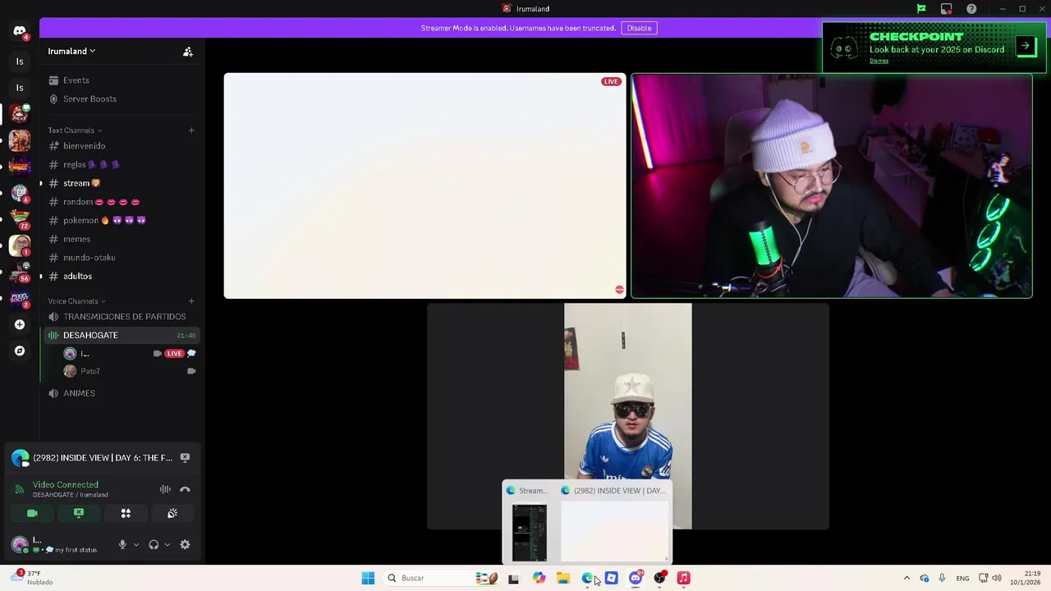Open Discord Help question mark icon

[971, 8]
